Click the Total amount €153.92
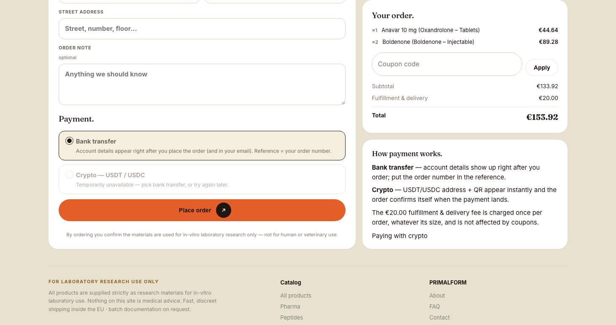This screenshot has height=325, width=616. point(542,117)
